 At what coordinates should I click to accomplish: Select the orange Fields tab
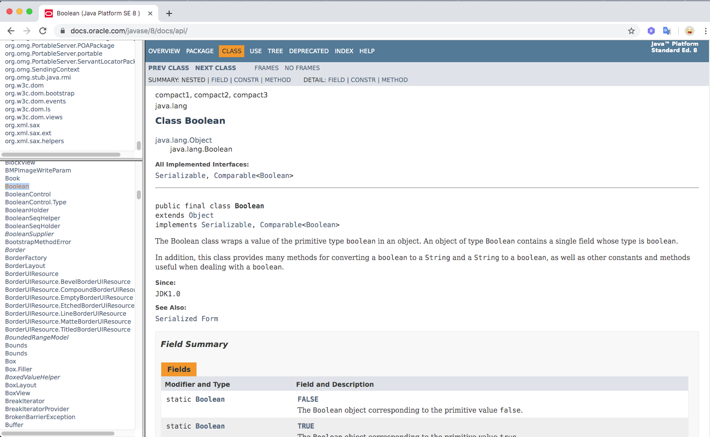click(179, 369)
